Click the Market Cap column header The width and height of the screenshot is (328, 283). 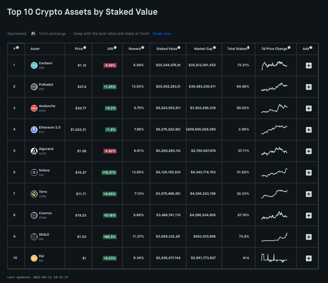pos(203,49)
